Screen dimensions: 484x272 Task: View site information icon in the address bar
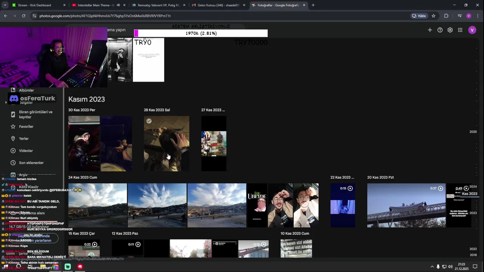(x=34, y=16)
